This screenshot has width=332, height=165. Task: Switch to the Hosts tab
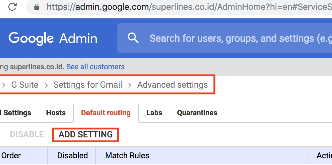pyautogui.click(x=56, y=113)
